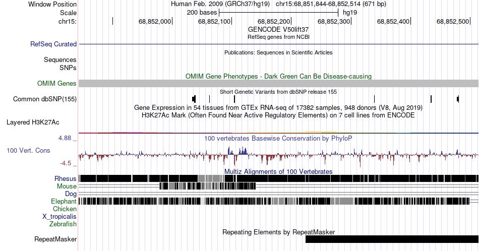Image resolution: width=479 pixels, height=251 pixels.
Task: Click the 200 bases scale bar
Action: point(279,13)
